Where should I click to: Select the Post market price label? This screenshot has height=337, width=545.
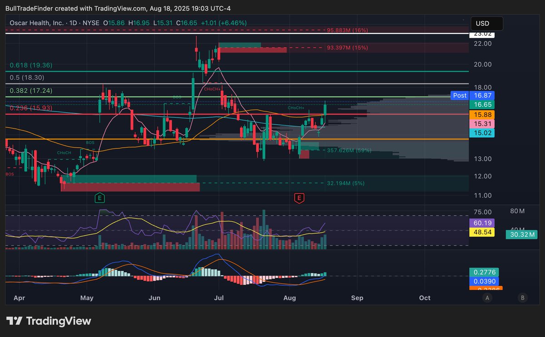pyautogui.click(x=460, y=96)
